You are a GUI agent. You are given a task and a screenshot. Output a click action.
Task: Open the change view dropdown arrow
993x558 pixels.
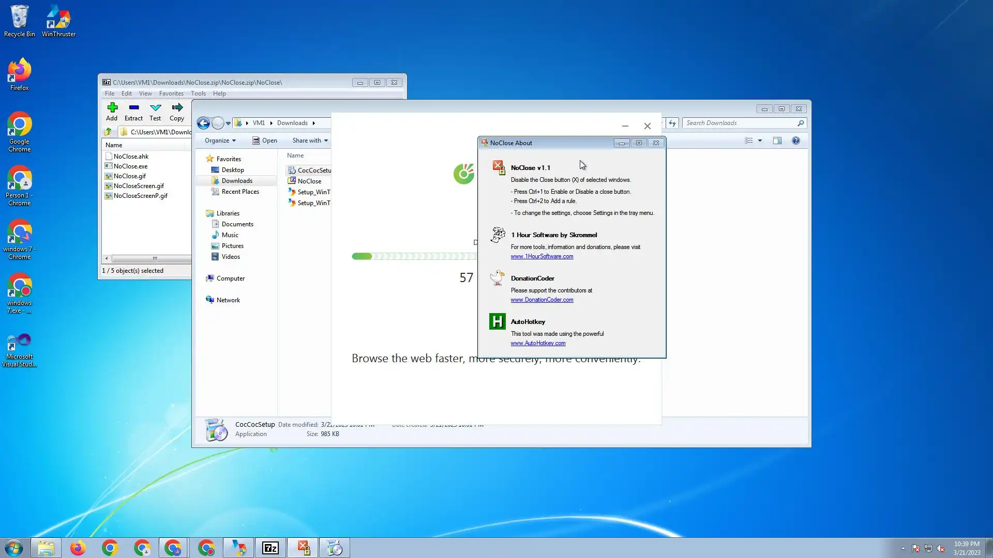[x=760, y=141]
